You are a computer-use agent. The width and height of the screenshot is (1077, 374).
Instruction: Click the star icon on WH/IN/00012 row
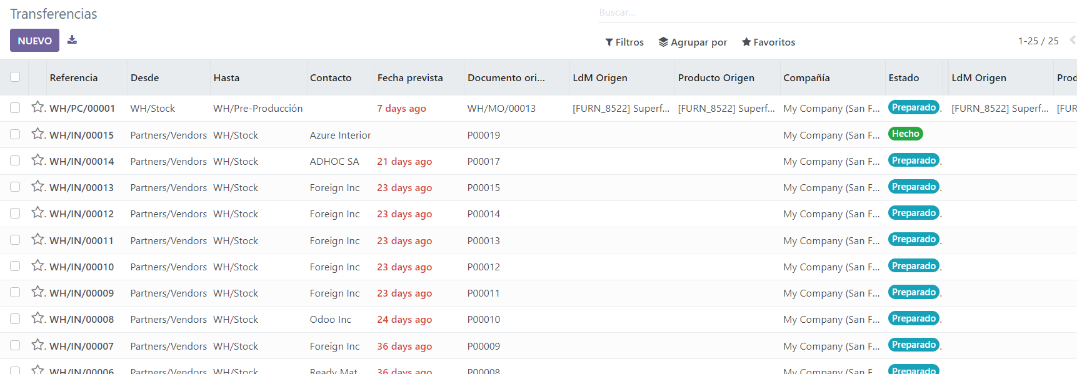(38, 213)
